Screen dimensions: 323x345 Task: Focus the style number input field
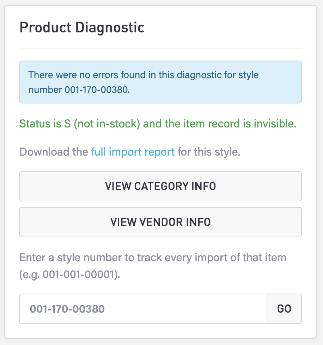pos(143,309)
